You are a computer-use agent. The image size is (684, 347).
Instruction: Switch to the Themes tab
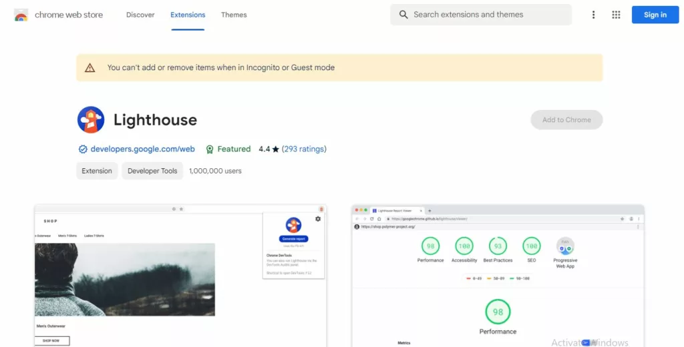234,15
